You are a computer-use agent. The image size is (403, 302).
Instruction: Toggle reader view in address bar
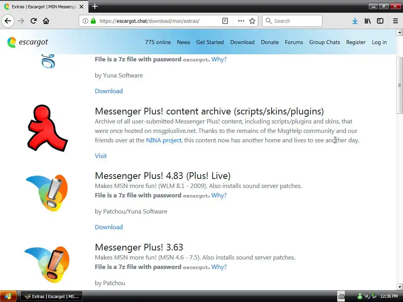point(225,21)
